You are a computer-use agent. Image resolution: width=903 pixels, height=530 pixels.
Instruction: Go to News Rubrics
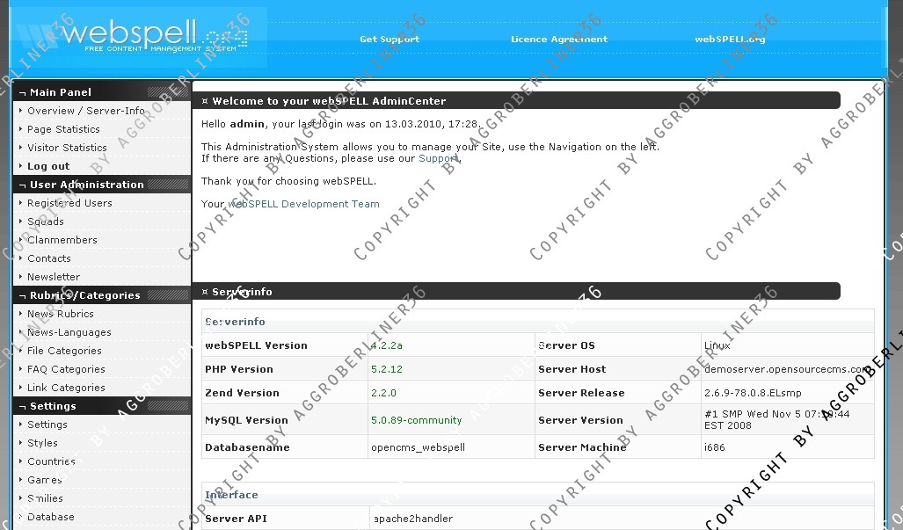(x=61, y=314)
